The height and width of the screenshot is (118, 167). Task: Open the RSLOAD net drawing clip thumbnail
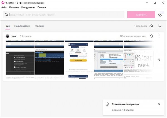tap(138, 60)
